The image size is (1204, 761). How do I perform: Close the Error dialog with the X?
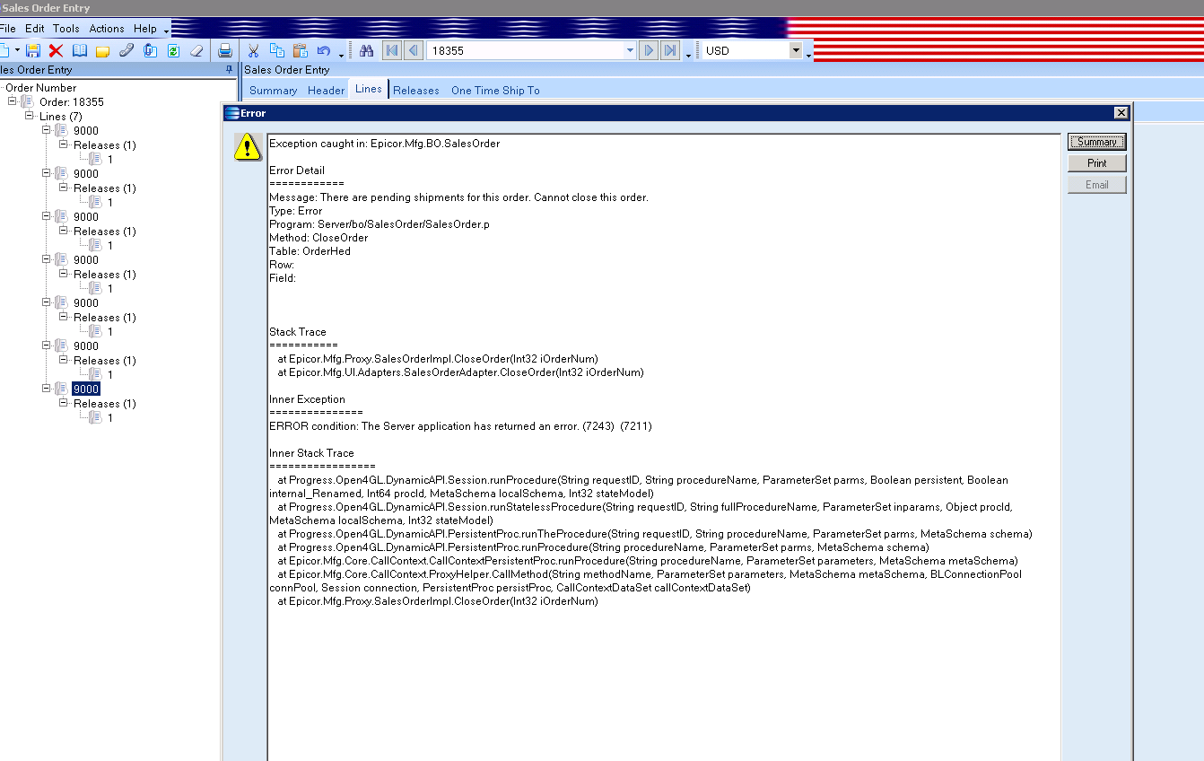pos(1121,112)
